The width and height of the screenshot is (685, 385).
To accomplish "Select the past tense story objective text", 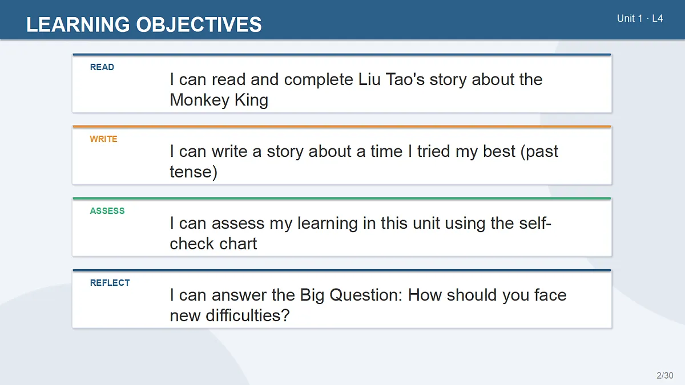I will [364, 161].
